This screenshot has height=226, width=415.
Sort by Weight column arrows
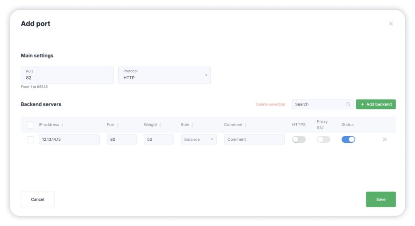(x=160, y=125)
